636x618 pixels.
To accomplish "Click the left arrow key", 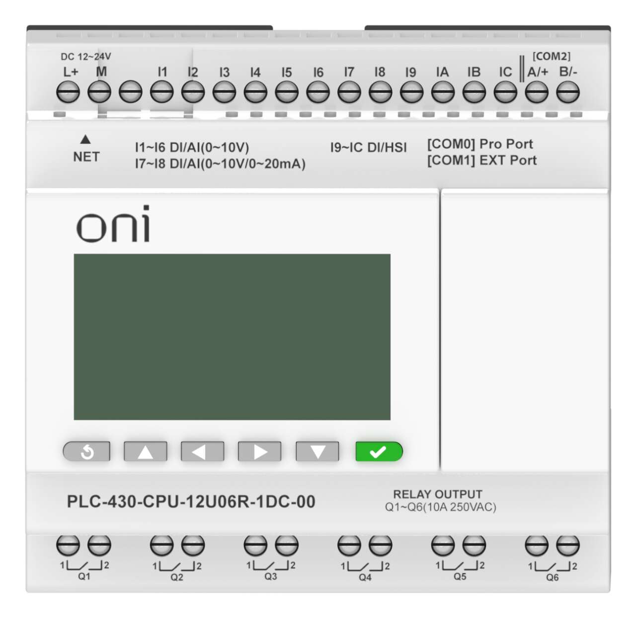I will pyautogui.click(x=202, y=452).
